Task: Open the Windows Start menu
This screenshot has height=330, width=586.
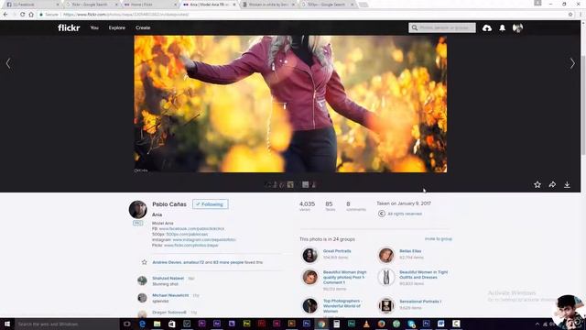Action: 7,324
